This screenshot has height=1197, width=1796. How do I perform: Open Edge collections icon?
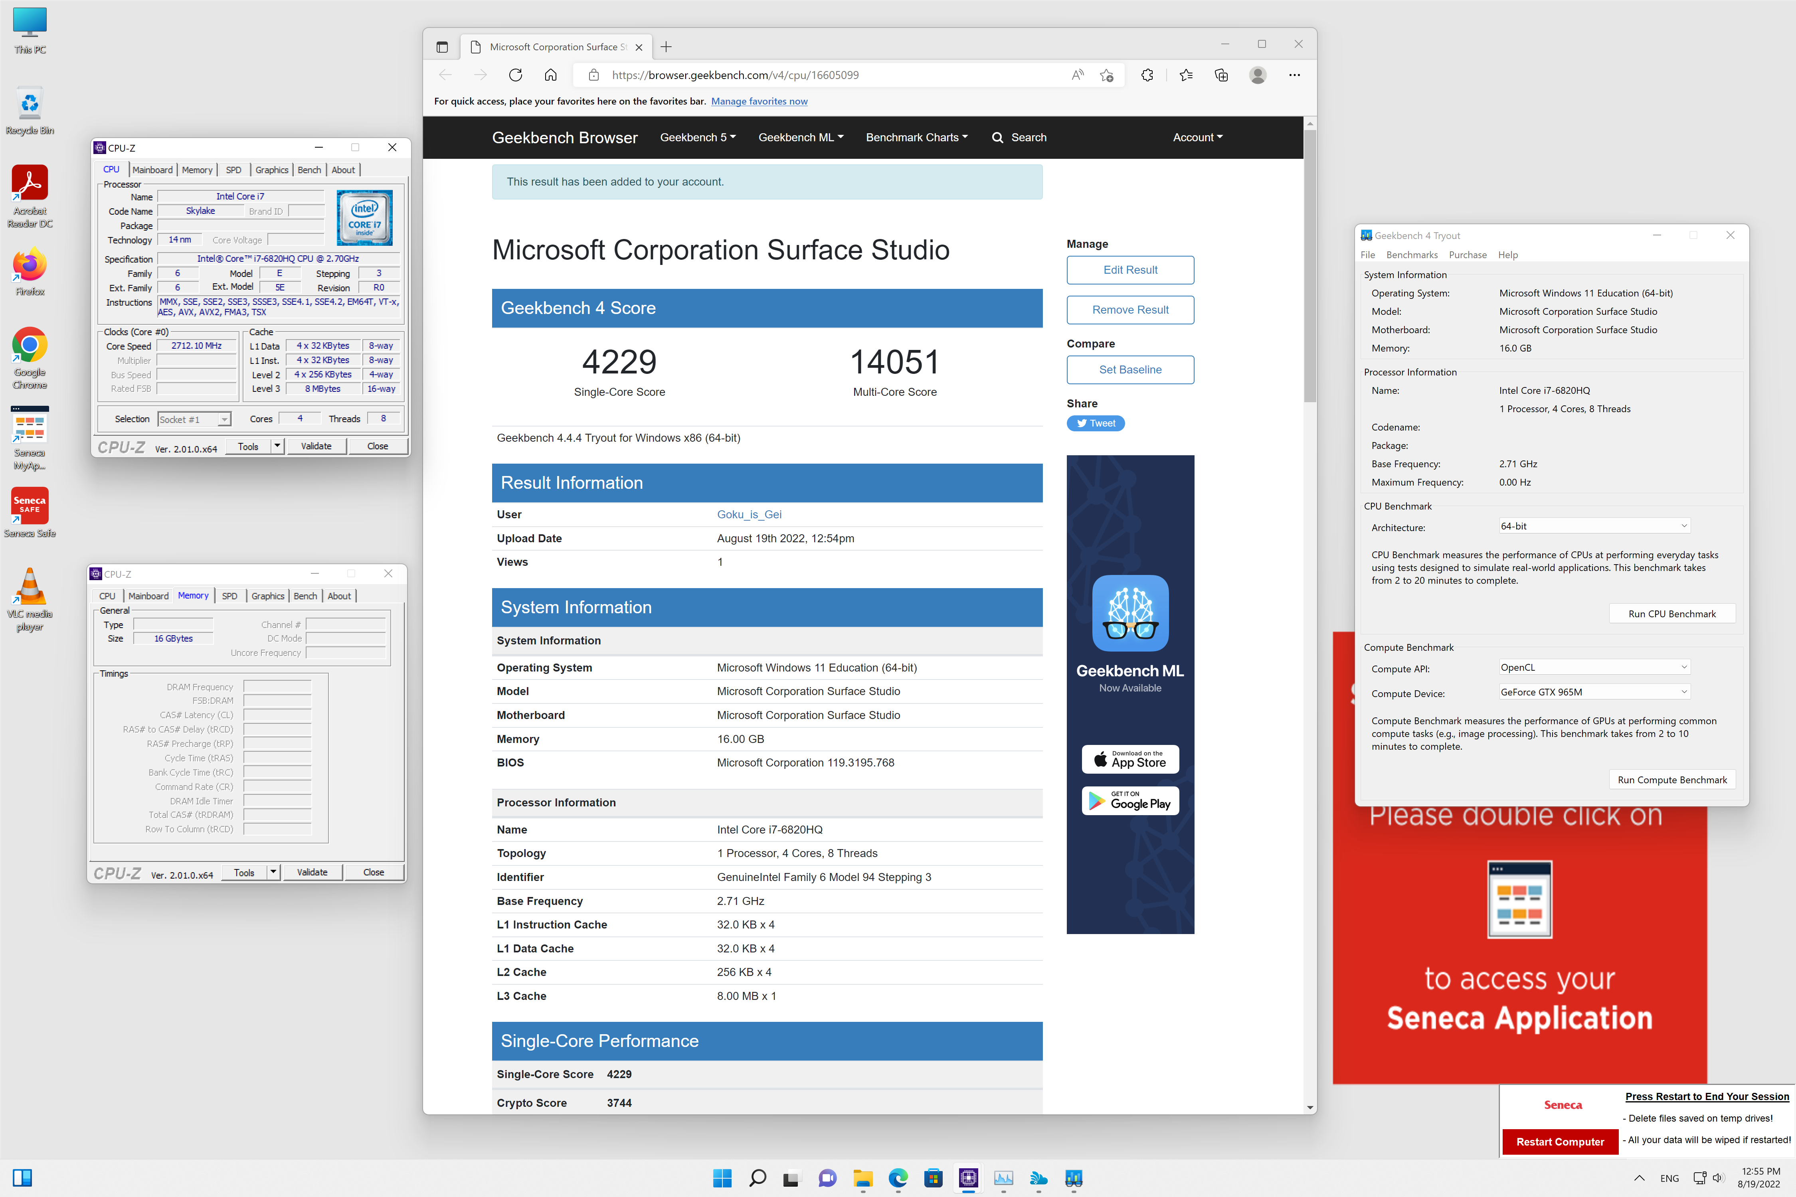pos(1221,75)
